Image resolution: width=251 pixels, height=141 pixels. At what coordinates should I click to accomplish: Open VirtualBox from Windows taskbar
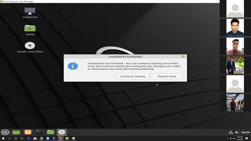54,138
